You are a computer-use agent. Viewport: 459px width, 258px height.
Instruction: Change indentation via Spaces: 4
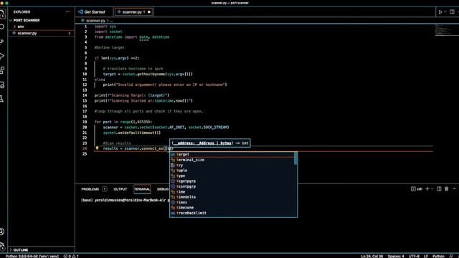(395, 256)
